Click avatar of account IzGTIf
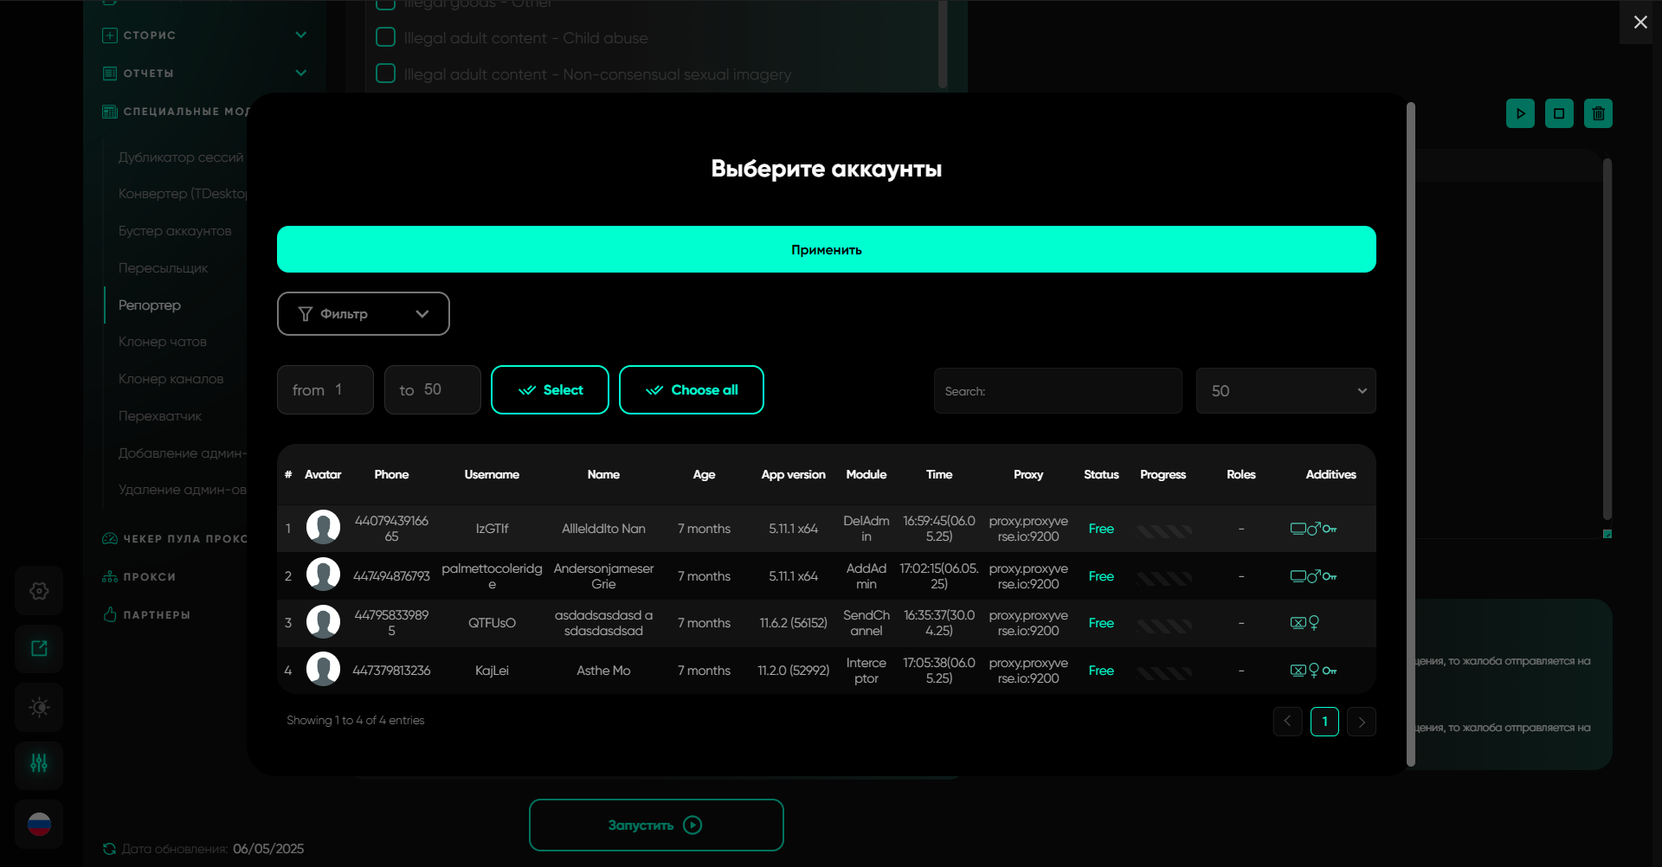The width and height of the screenshot is (1662, 867). (323, 528)
